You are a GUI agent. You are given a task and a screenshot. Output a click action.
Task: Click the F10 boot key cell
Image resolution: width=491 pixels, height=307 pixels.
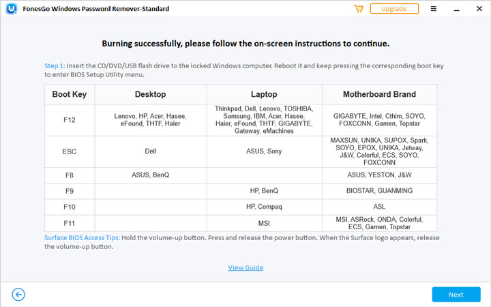pos(69,207)
